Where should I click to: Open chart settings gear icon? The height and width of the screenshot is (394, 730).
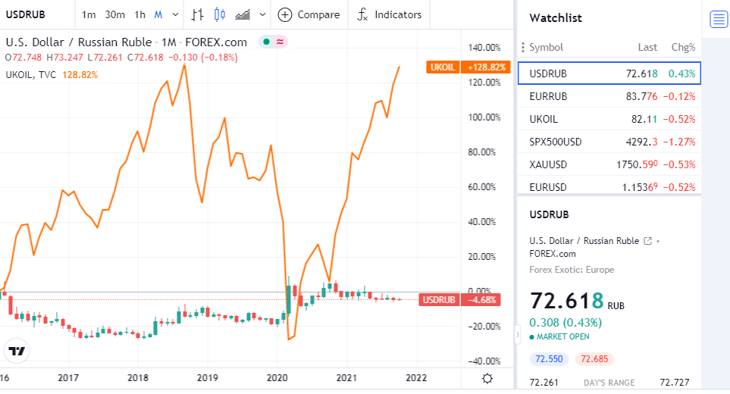(487, 378)
